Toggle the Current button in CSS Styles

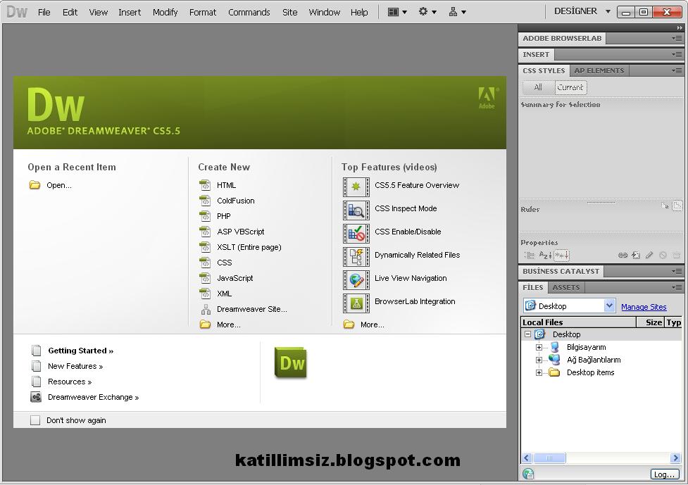[570, 87]
